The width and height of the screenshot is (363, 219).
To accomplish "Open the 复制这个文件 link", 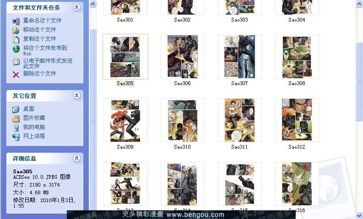I will (x=39, y=38).
